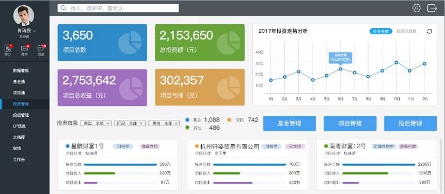Screen dimensions: 445x194
Task: Click the 500万 投资金额 bar of 星航财富1号
Action: 120,164
